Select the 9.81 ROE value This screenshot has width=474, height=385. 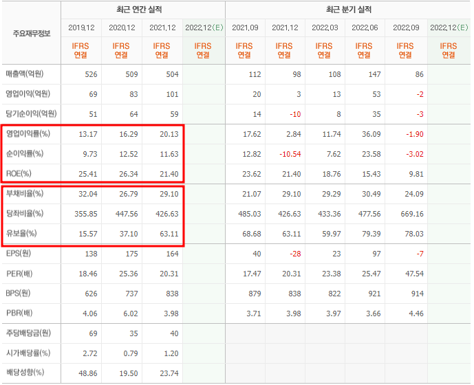tap(416, 174)
